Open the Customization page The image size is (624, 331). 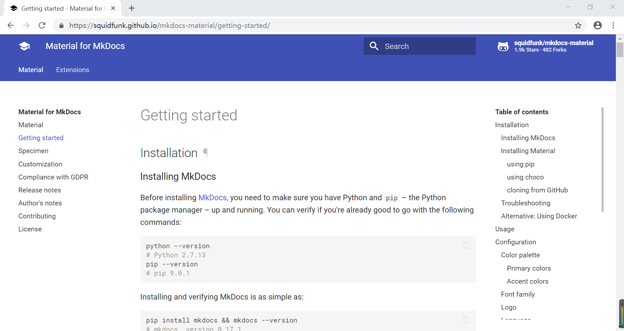pyautogui.click(x=40, y=164)
